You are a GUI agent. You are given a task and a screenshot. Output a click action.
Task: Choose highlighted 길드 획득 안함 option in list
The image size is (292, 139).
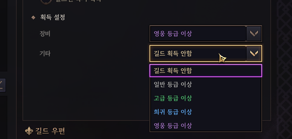(x=205, y=71)
